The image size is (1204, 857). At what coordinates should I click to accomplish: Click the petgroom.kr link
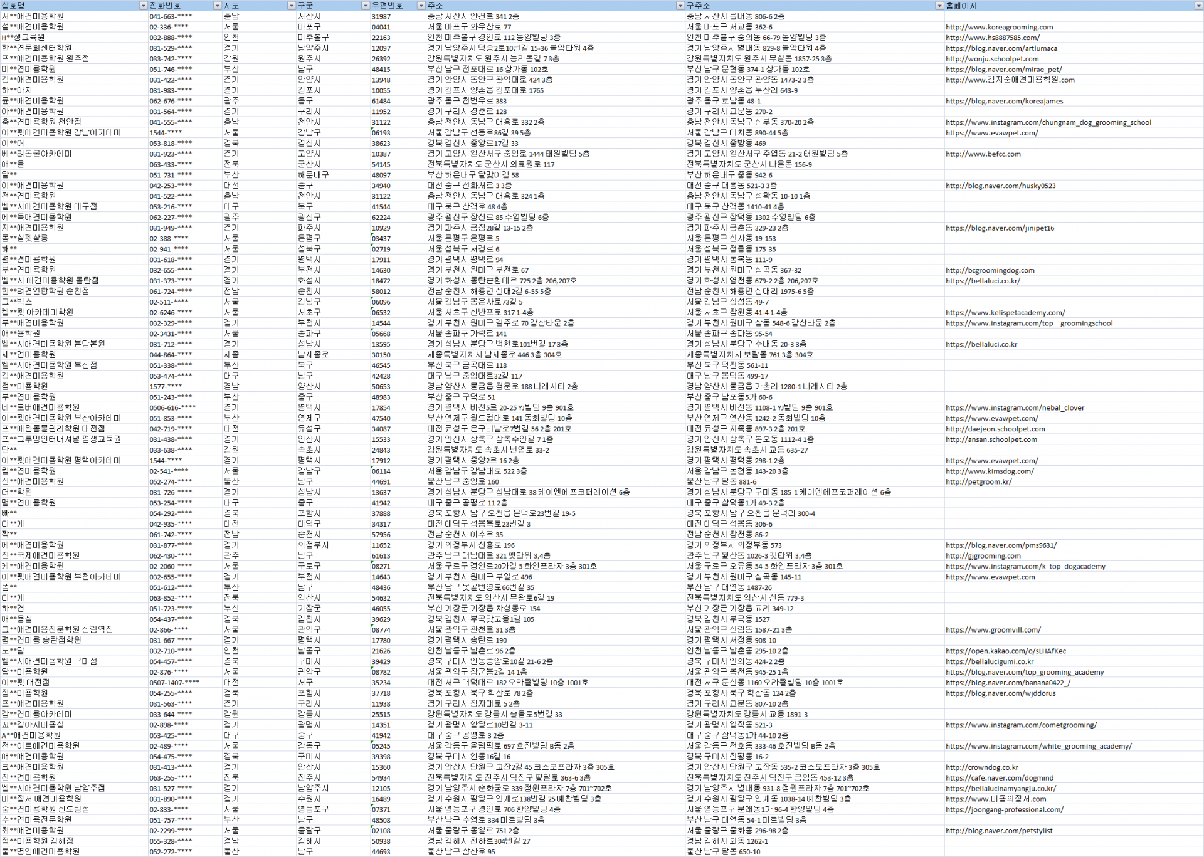coord(978,482)
